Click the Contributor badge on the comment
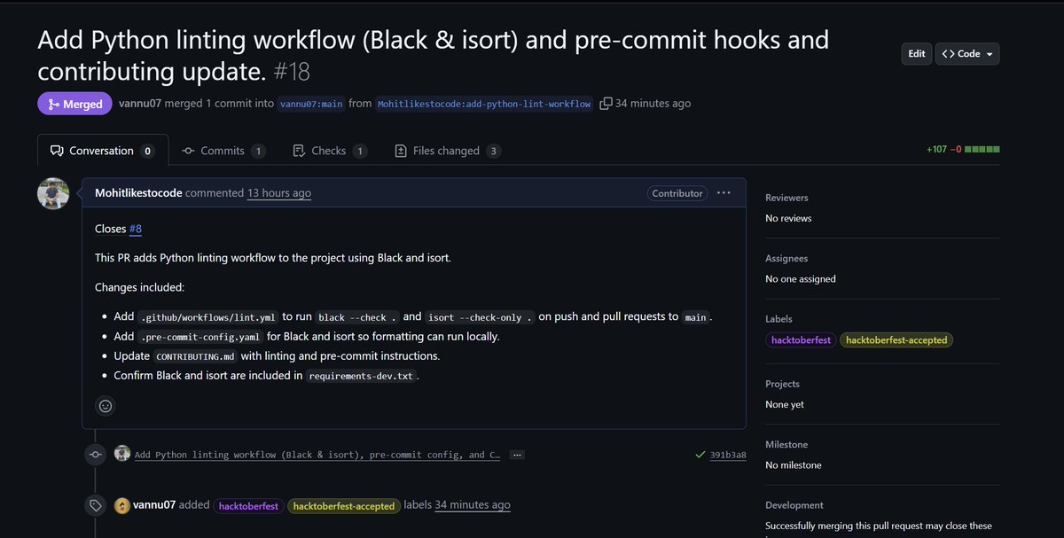This screenshot has width=1064, height=538. [677, 193]
